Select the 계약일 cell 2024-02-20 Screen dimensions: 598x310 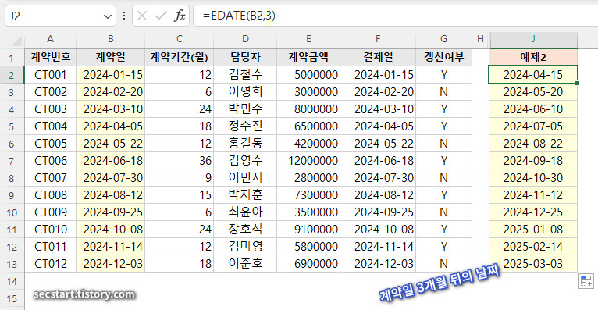[111, 91]
